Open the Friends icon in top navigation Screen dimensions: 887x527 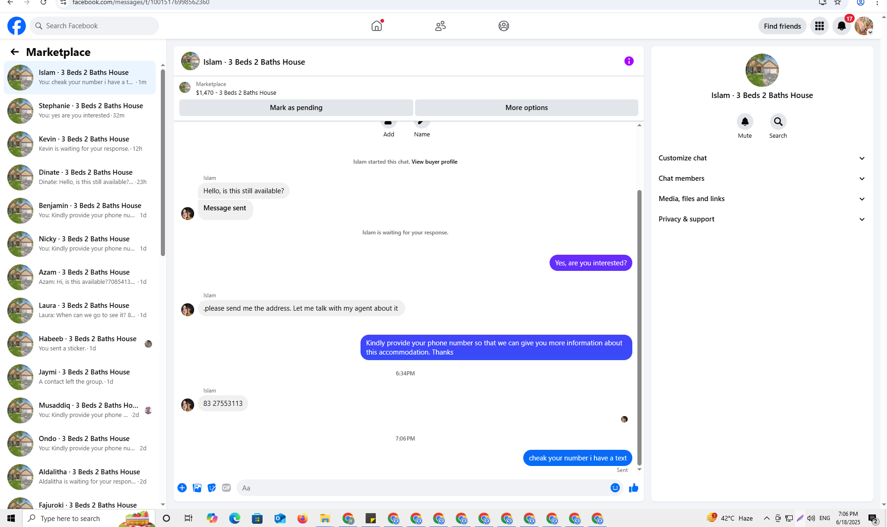[x=440, y=26]
